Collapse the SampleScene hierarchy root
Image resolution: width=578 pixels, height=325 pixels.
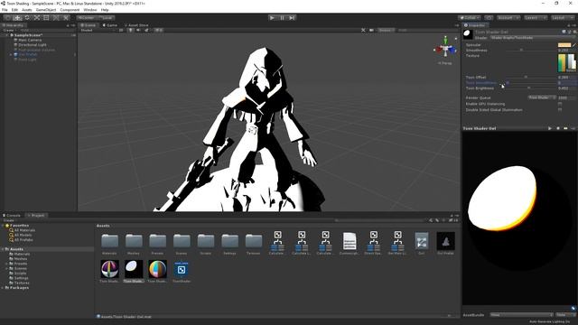click(x=6, y=35)
